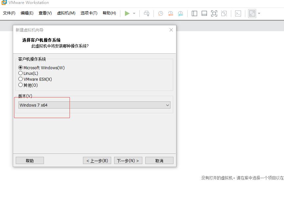Click the VMware Workstation logo icon
This screenshot has width=284, height=207.
(x=4, y=2)
